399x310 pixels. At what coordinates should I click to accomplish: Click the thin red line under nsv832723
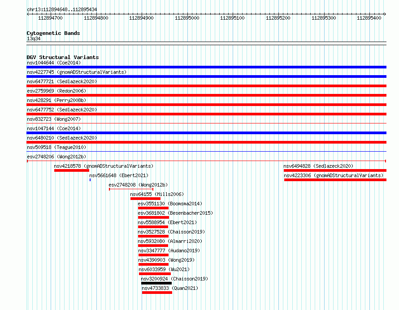[206, 123]
